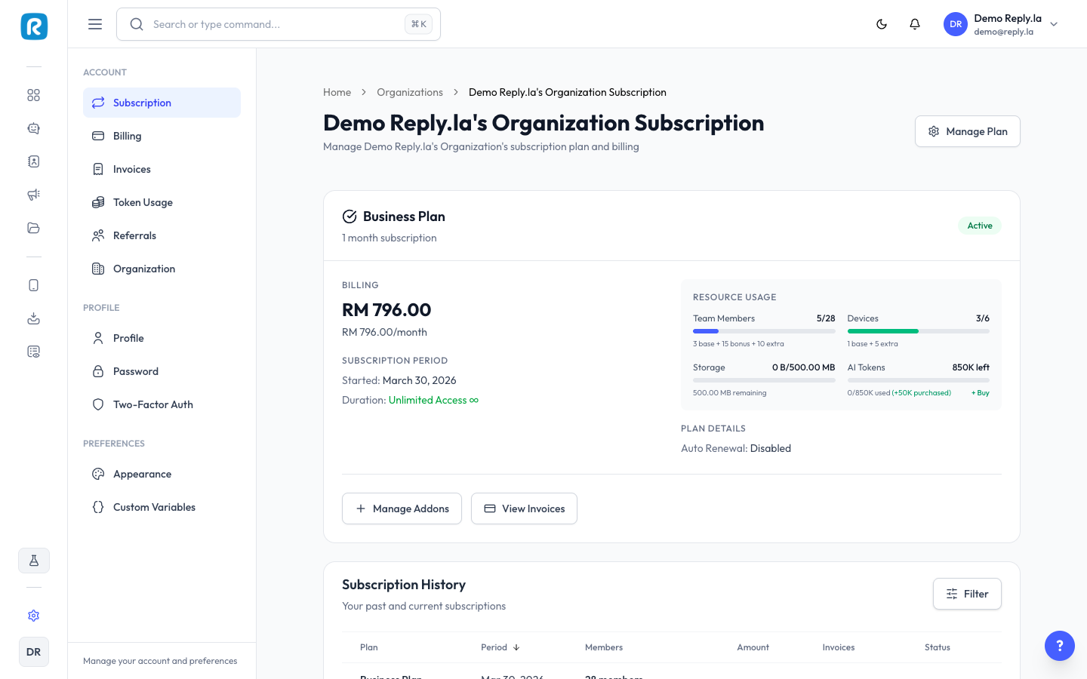Open the list-view eye icon in left rail
Viewport: 1087px width, 679px height.
pyautogui.click(x=33, y=352)
